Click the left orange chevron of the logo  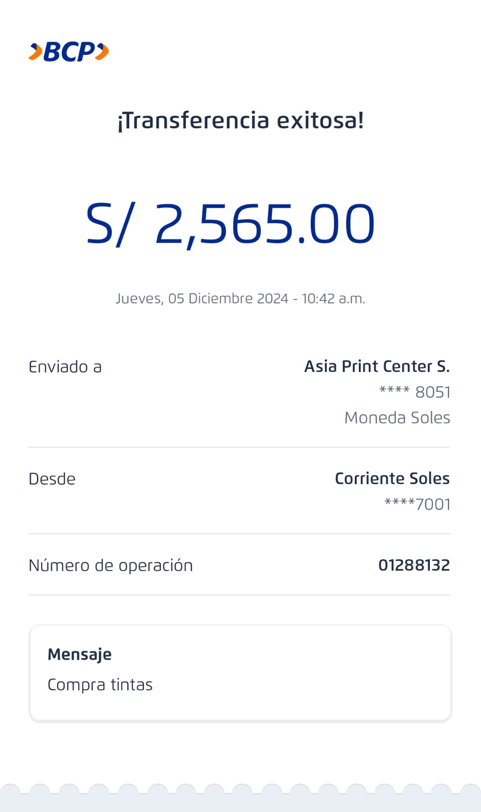(35, 52)
